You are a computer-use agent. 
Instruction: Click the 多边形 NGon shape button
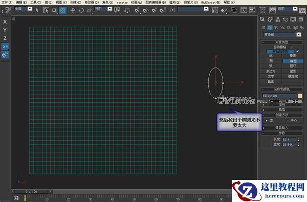[271, 71]
